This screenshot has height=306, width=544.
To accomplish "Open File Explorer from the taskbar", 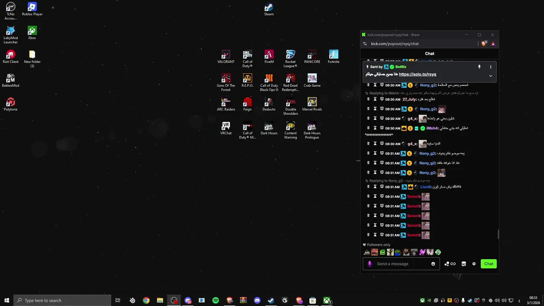I will [x=160, y=300].
